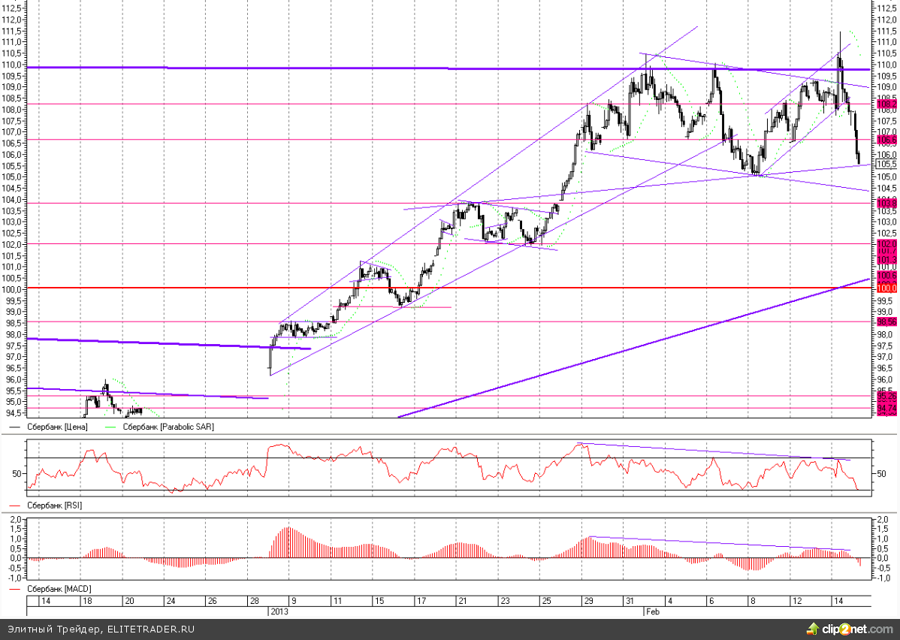900x640 pixels.
Task: Select date 14 at the axis start
Action: pyautogui.click(x=45, y=601)
